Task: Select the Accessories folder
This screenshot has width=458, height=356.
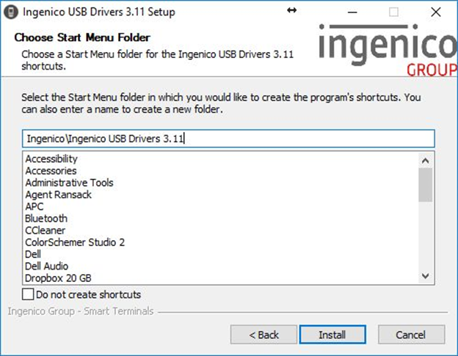Action: click(51, 171)
